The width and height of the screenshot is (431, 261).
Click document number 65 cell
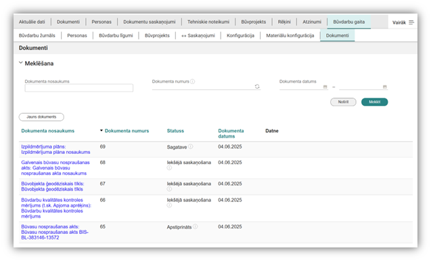[x=103, y=226]
